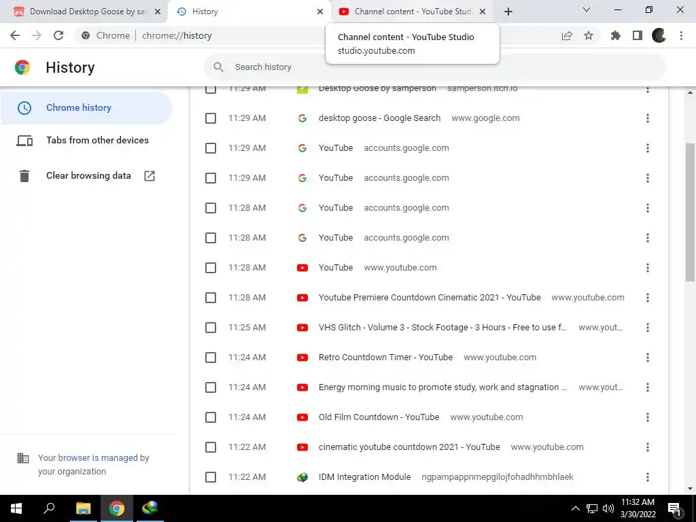This screenshot has width=696, height=522.
Task: Open Old Film Countdown - YouTube link
Action: (x=379, y=417)
